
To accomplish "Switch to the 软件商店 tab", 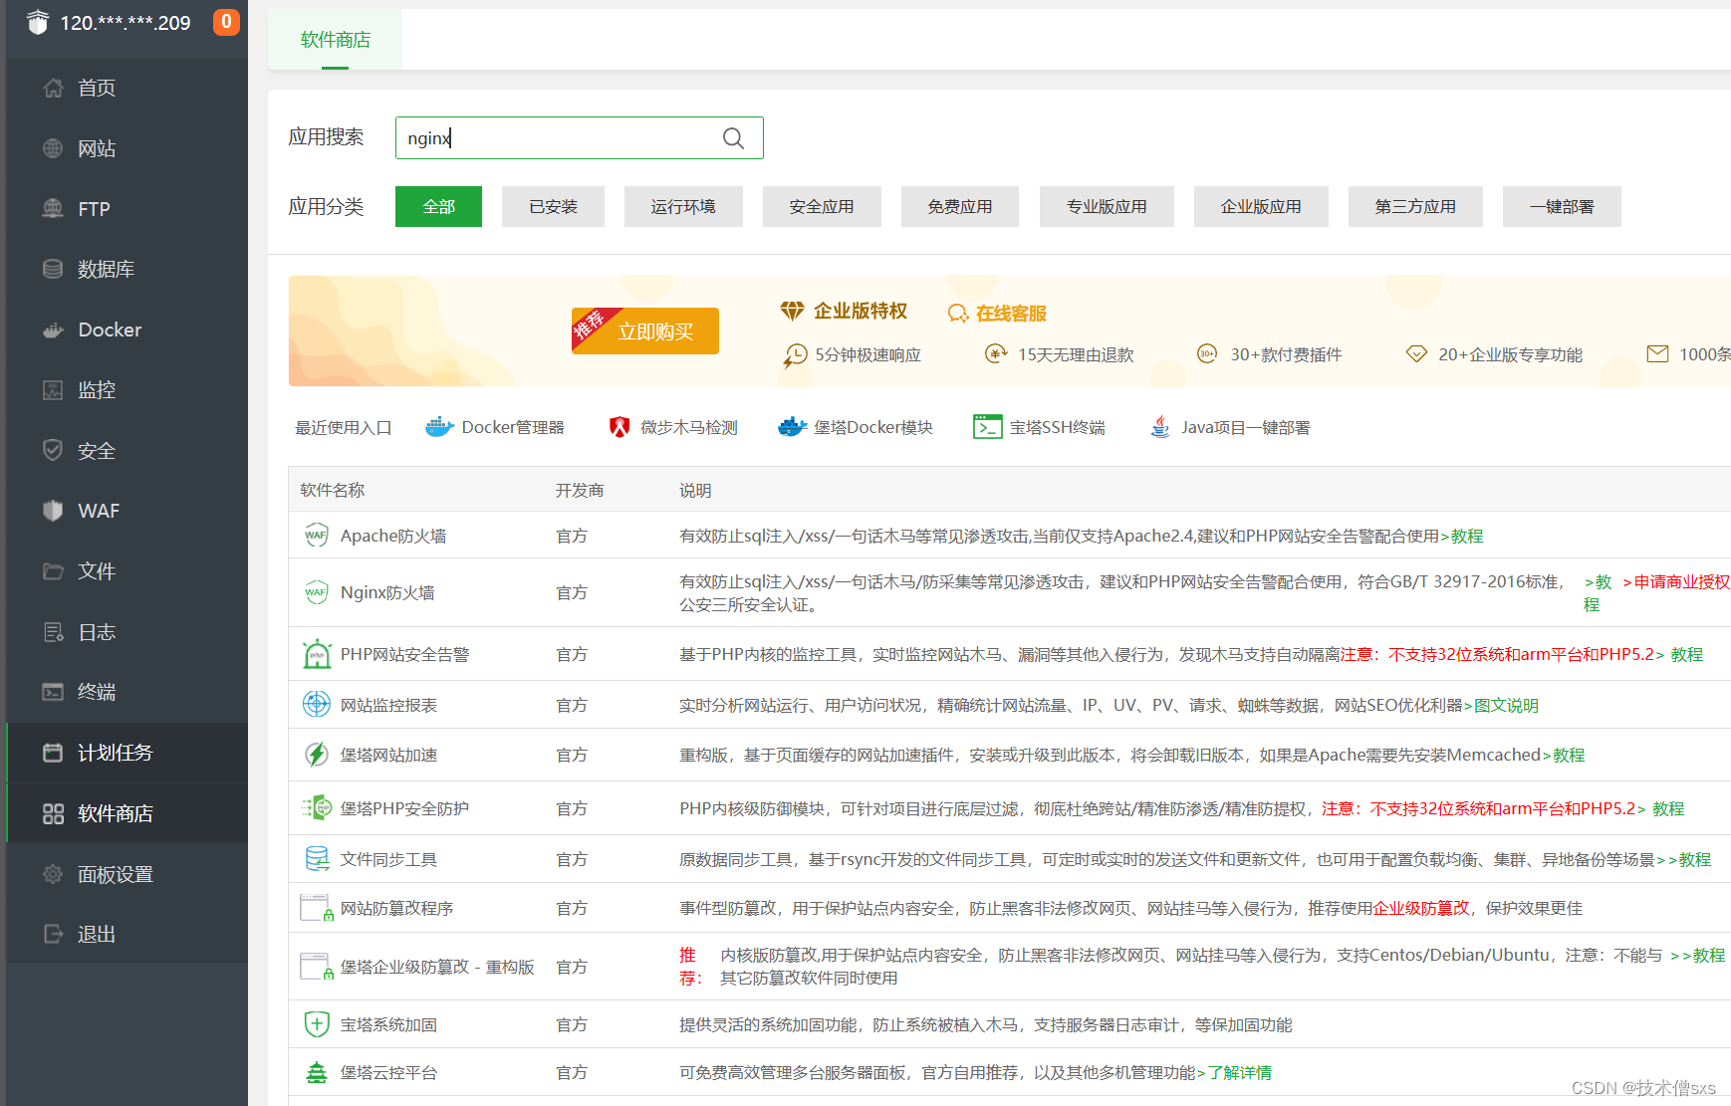I will click(336, 40).
